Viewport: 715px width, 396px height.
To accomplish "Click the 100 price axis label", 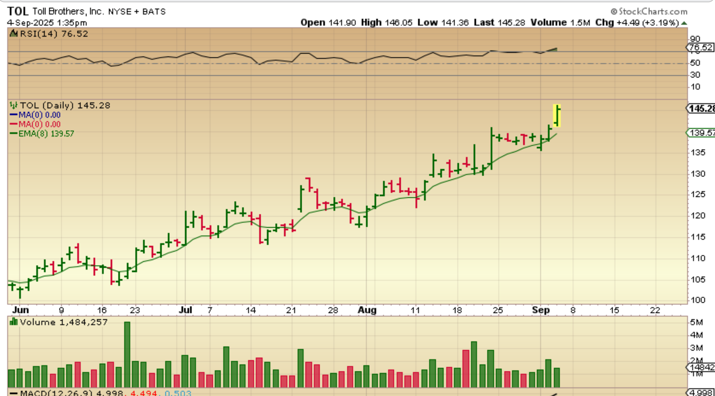I will [x=698, y=300].
